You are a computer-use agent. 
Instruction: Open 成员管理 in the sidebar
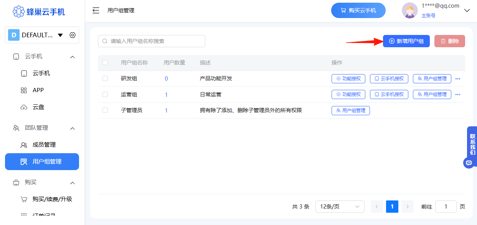click(44, 145)
